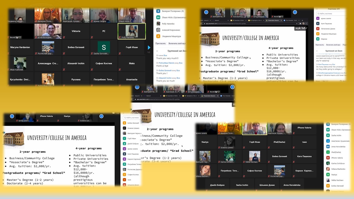Click bookmark star in peardeck address bar
Screen dimensions: 354x199
coord(297,23)
